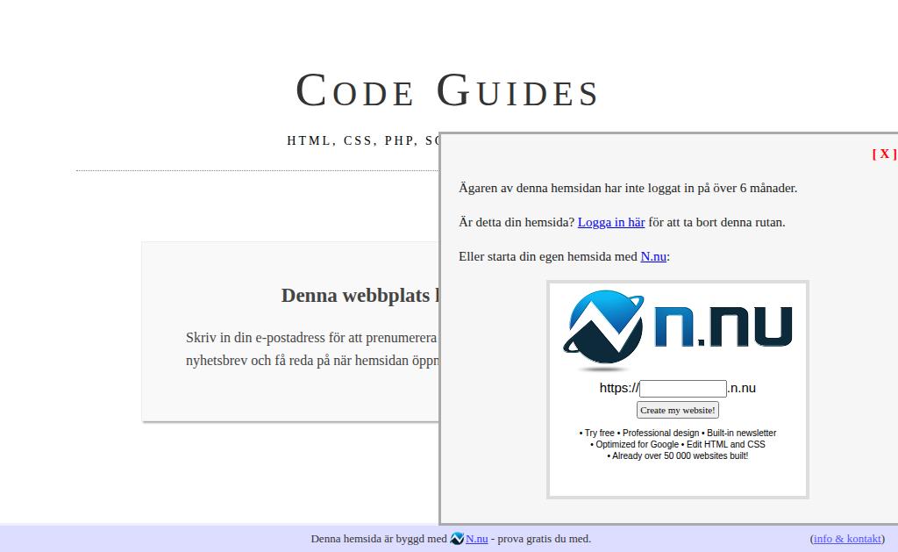Screen dimensions: 898x552
Task: Click the 'Code Guides' site title
Action: point(446,90)
